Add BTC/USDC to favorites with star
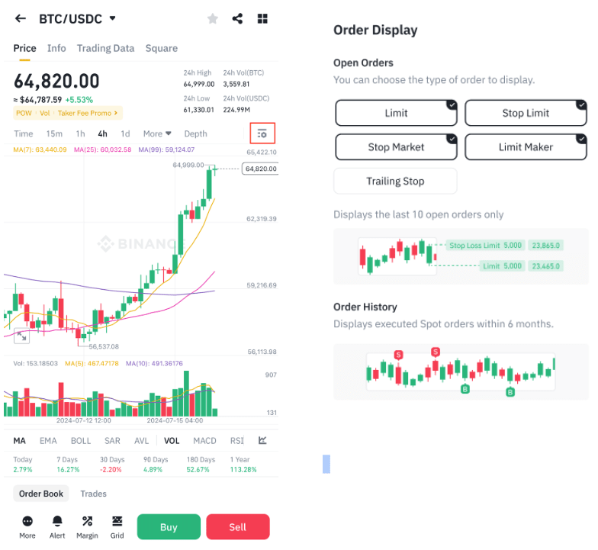This screenshot has width=598, height=550. point(213,18)
